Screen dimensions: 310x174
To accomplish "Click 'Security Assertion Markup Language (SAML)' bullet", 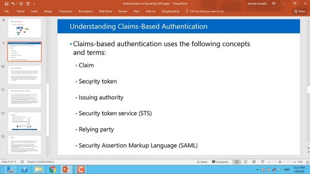I will tap(138, 145).
